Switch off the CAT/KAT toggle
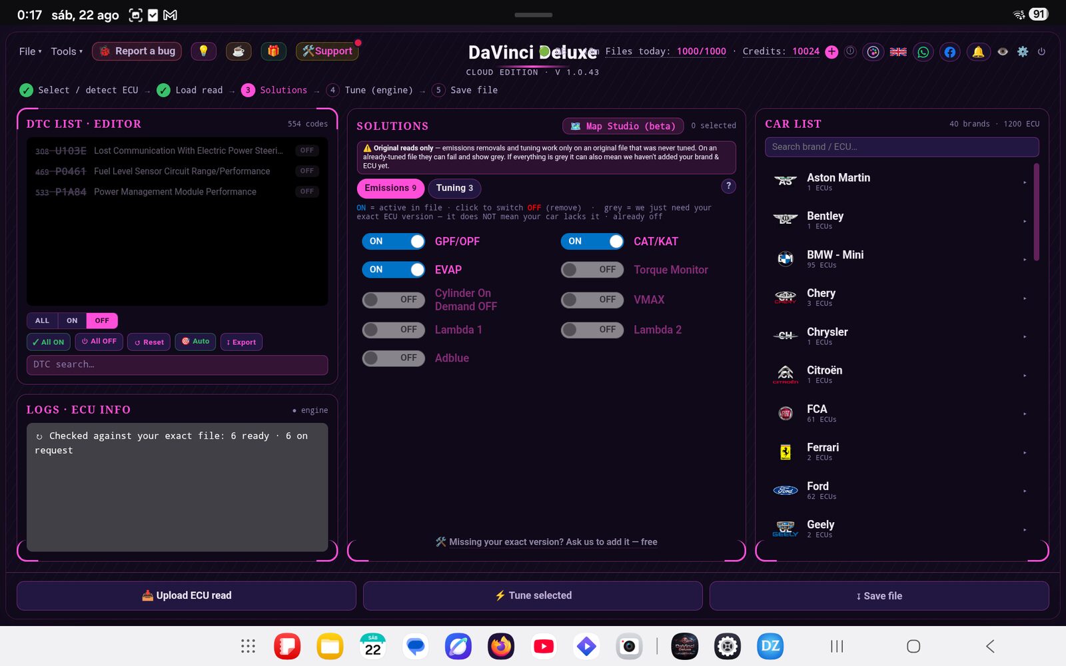The width and height of the screenshot is (1066, 666). tap(592, 241)
